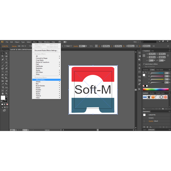
Task: Select the Selection tool arrow
Action: click(x=3, y=53)
